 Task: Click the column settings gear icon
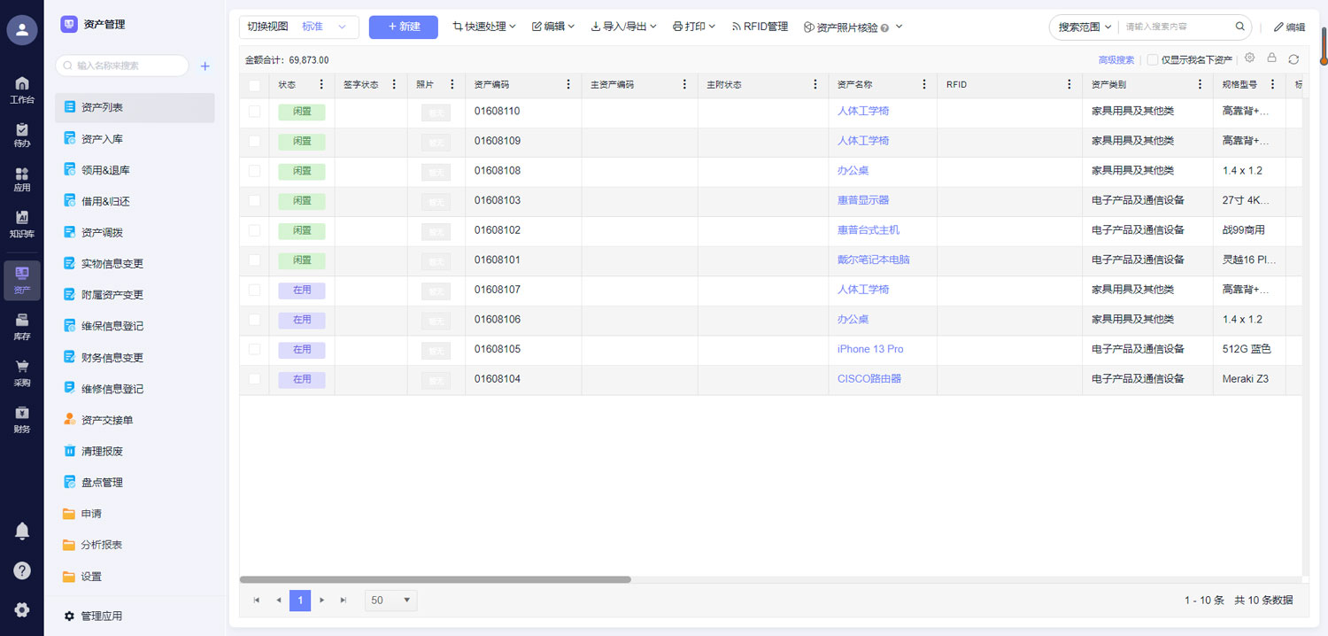[1249, 58]
